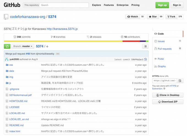Click the Sign in button
Screen dimensions: 187x136
coord(177,5)
